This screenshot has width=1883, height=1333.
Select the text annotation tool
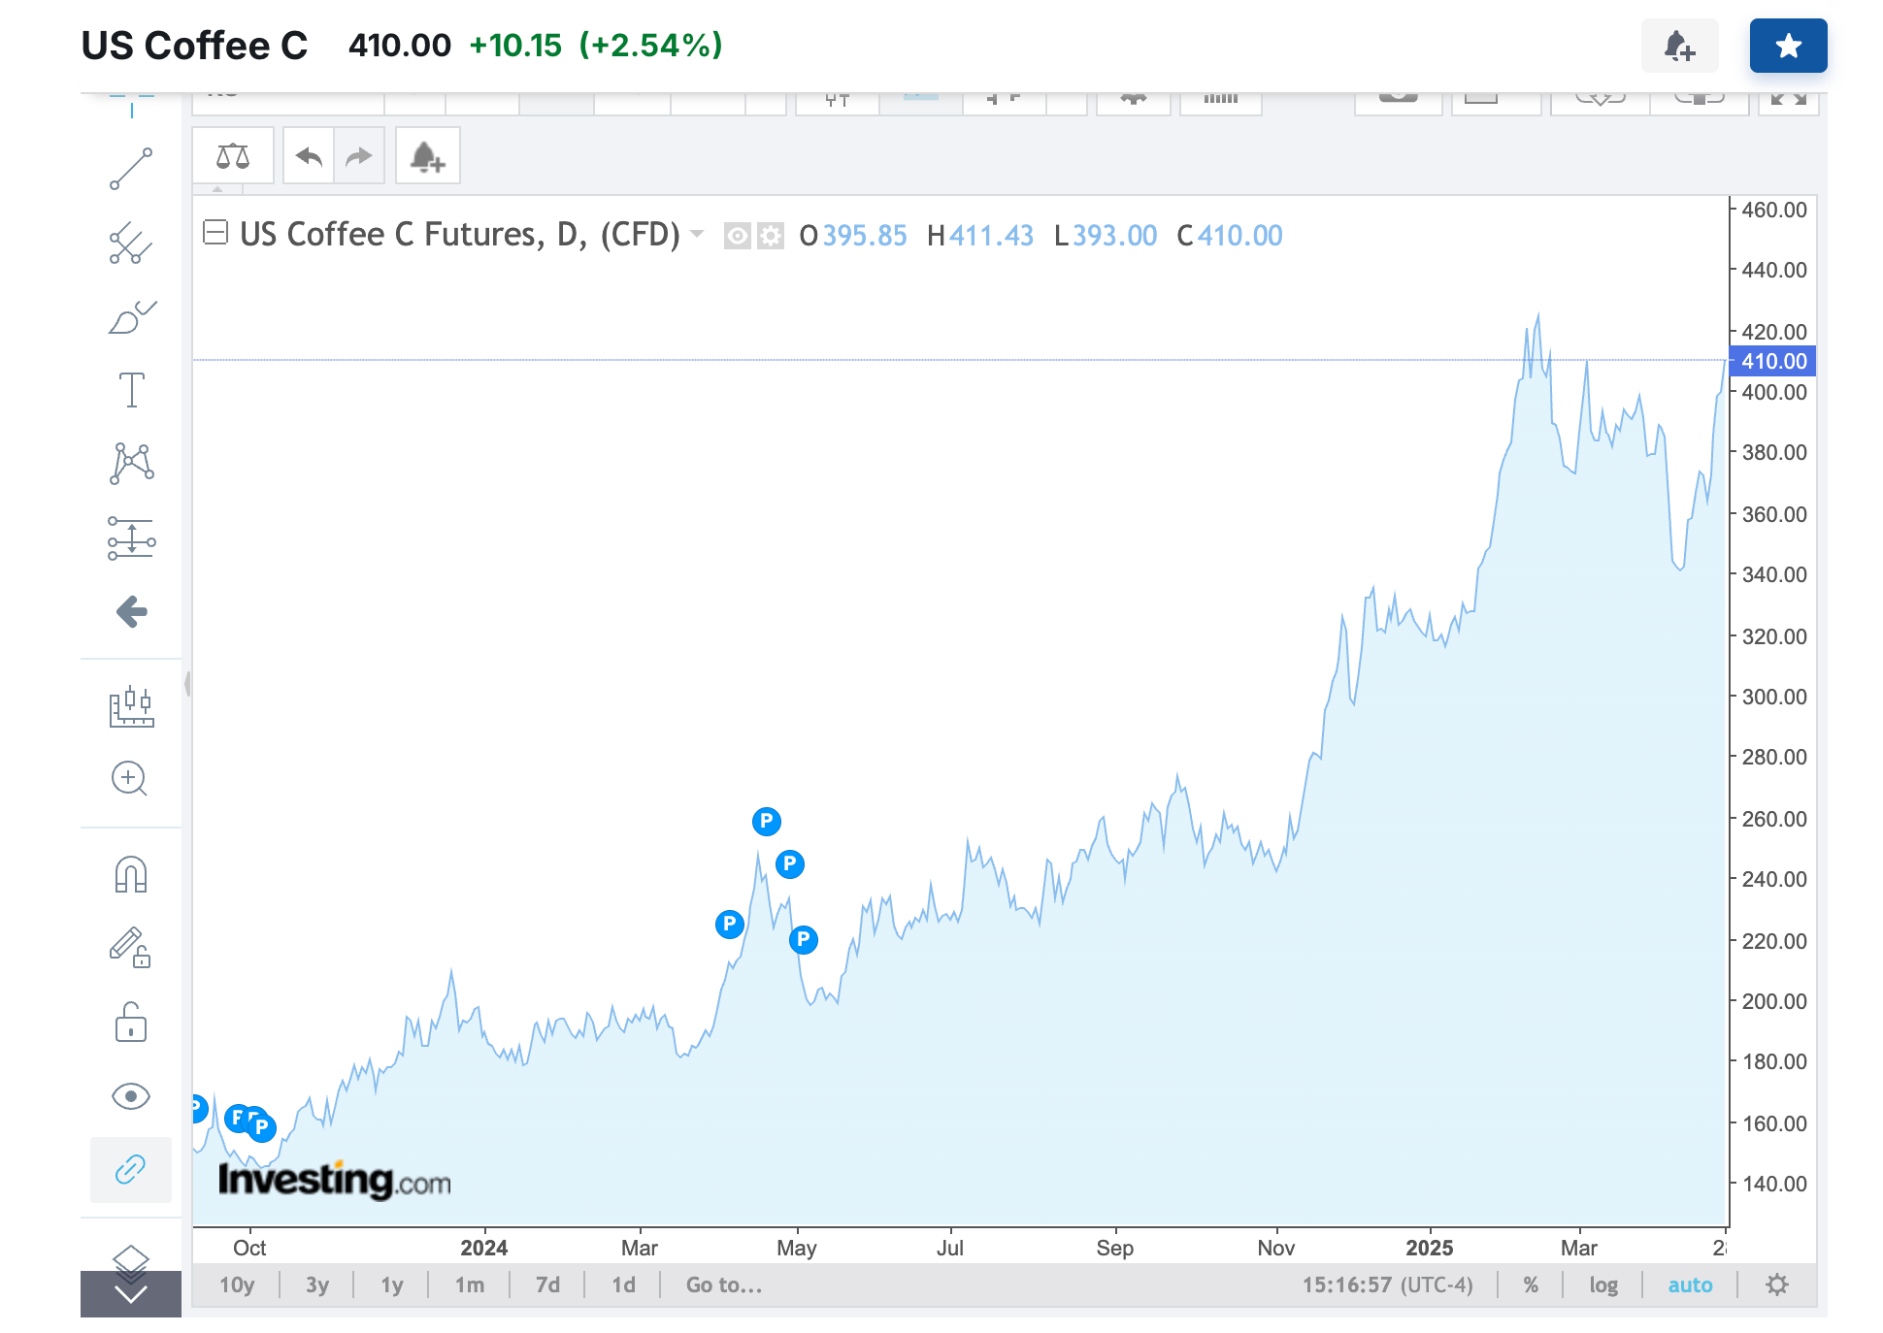[x=131, y=390]
